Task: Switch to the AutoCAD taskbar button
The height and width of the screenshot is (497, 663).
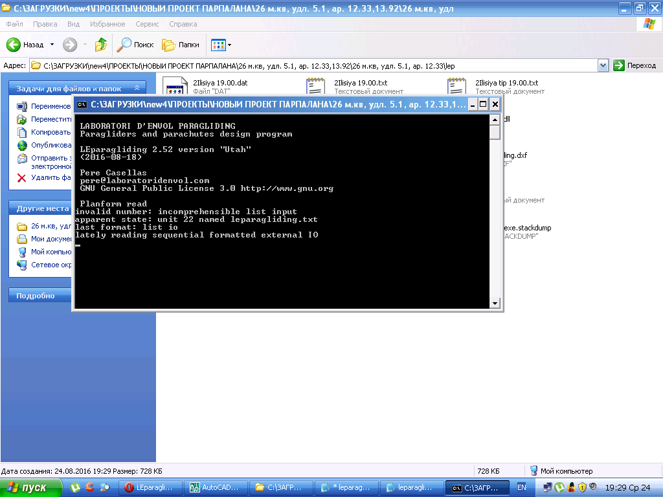Action: [216, 488]
